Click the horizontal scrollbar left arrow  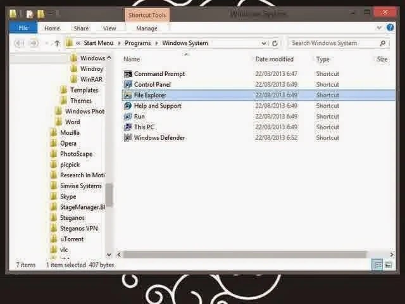pyautogui.click(x=119, y=255)
